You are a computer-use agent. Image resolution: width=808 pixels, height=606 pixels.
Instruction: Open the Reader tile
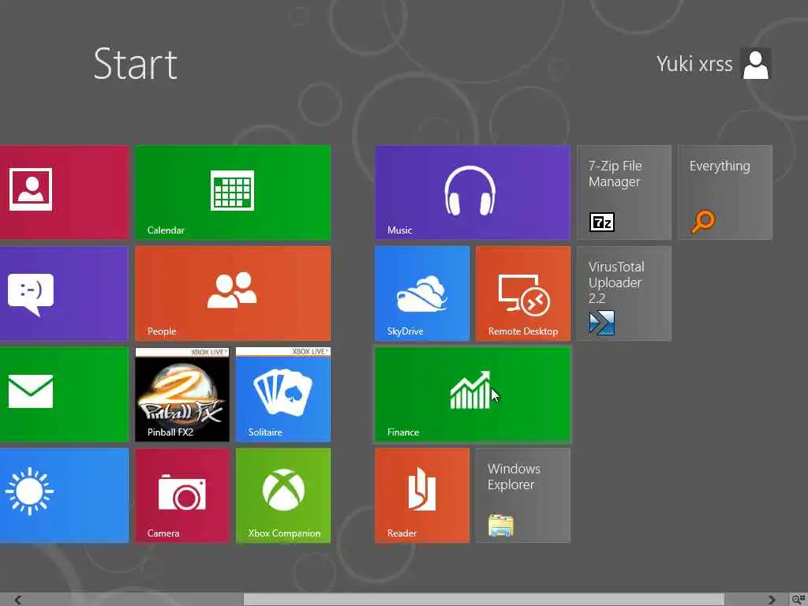pyautogui.click(x=422, y=496)
